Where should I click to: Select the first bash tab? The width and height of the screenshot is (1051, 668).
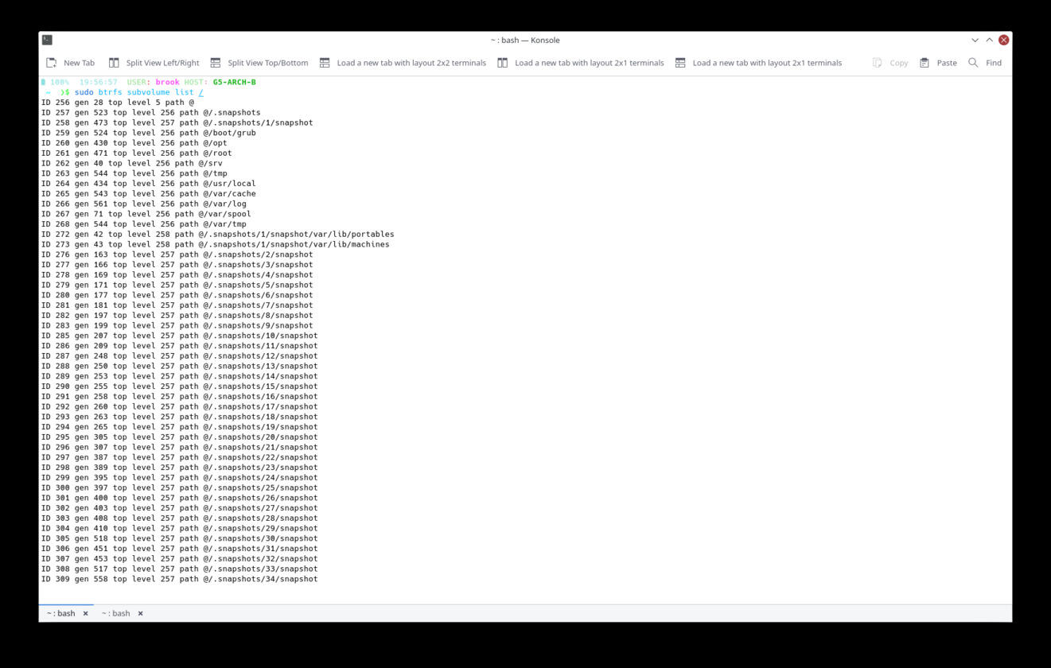(x=60, y=613)
